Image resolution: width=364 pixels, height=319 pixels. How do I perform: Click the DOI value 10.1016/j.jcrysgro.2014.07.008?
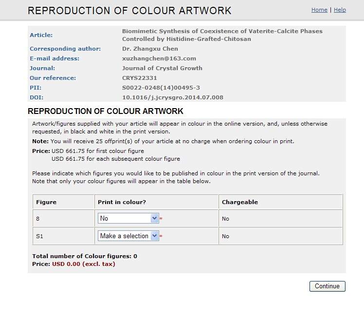[x=172, y=97]
